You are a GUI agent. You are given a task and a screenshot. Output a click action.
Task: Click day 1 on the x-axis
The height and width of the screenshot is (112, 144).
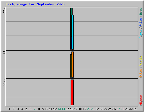coord(9,109)
